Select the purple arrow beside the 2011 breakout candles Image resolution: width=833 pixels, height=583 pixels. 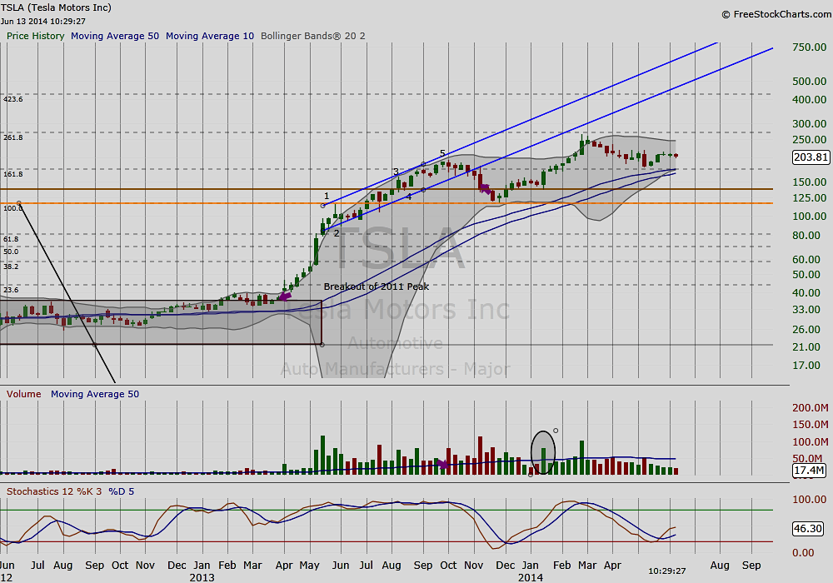(285, 296)
